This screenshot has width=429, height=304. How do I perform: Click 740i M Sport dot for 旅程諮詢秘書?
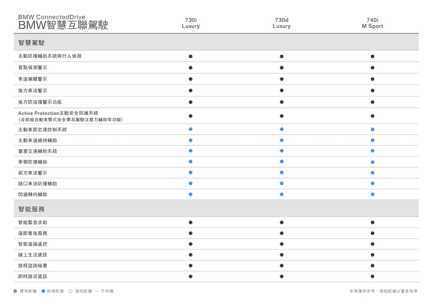coord(372,265)
